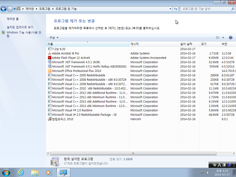Click 제어판 breadcrumb in address bar

29,9
